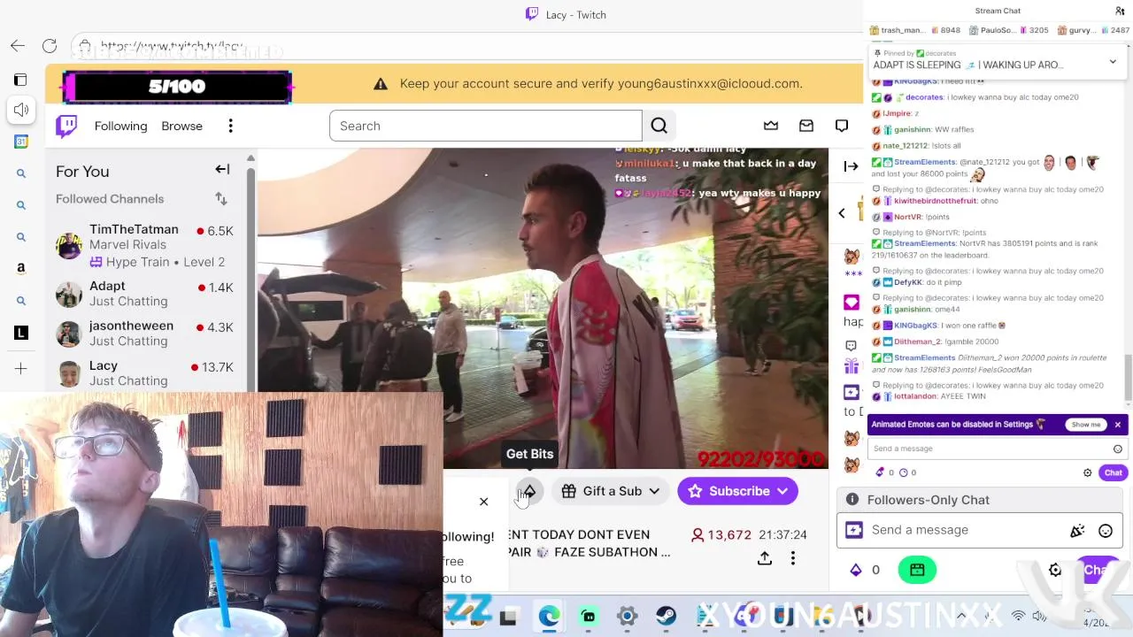Collapse chat with the arrow icon
Image resolution: width=1133 pixels, height=637 pixels.
(x=851, y=166)
